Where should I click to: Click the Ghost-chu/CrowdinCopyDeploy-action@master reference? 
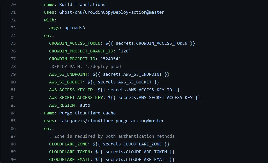pos(111,12)
